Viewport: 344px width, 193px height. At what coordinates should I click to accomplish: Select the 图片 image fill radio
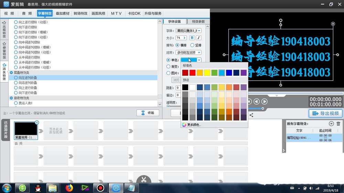point(168,73)
